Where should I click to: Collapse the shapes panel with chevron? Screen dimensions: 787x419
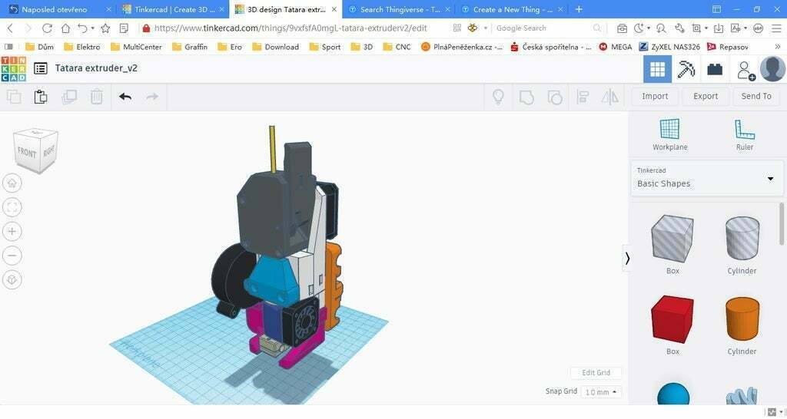[627, 258]
